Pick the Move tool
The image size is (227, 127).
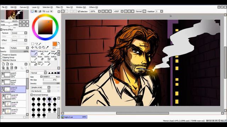[x=32, y=47]
